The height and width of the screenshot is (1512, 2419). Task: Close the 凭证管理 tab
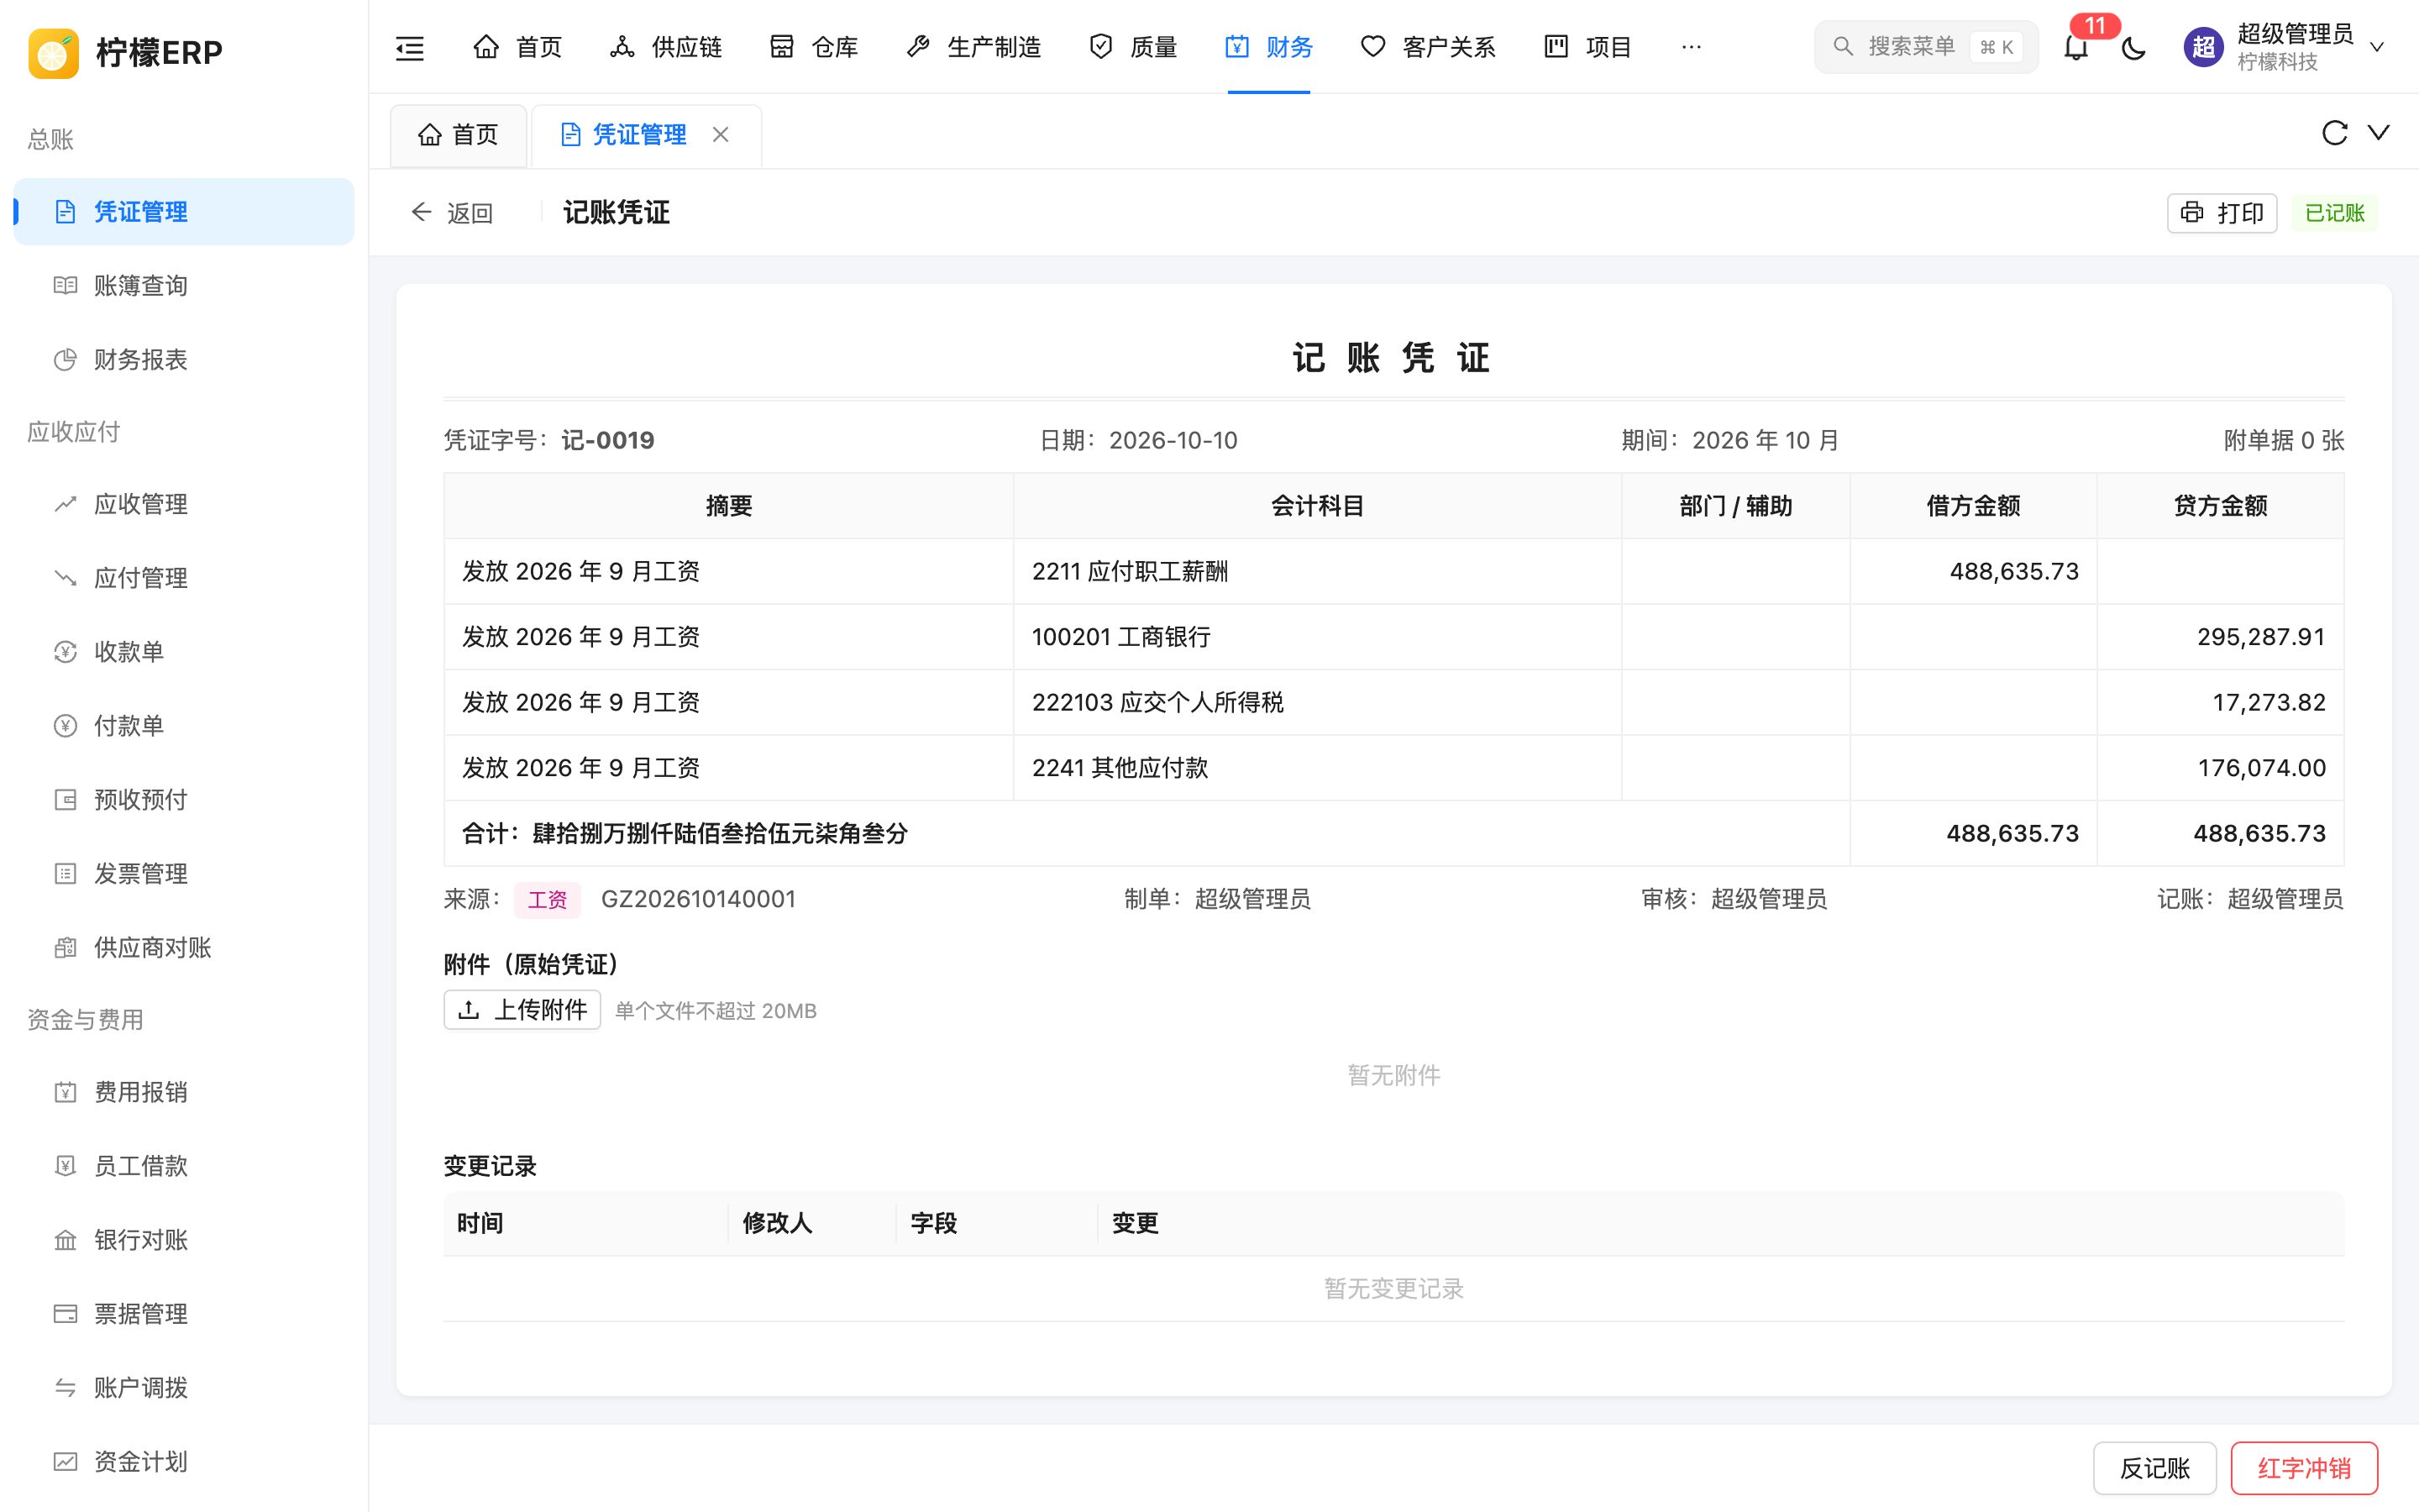click(x=720, y=134)
